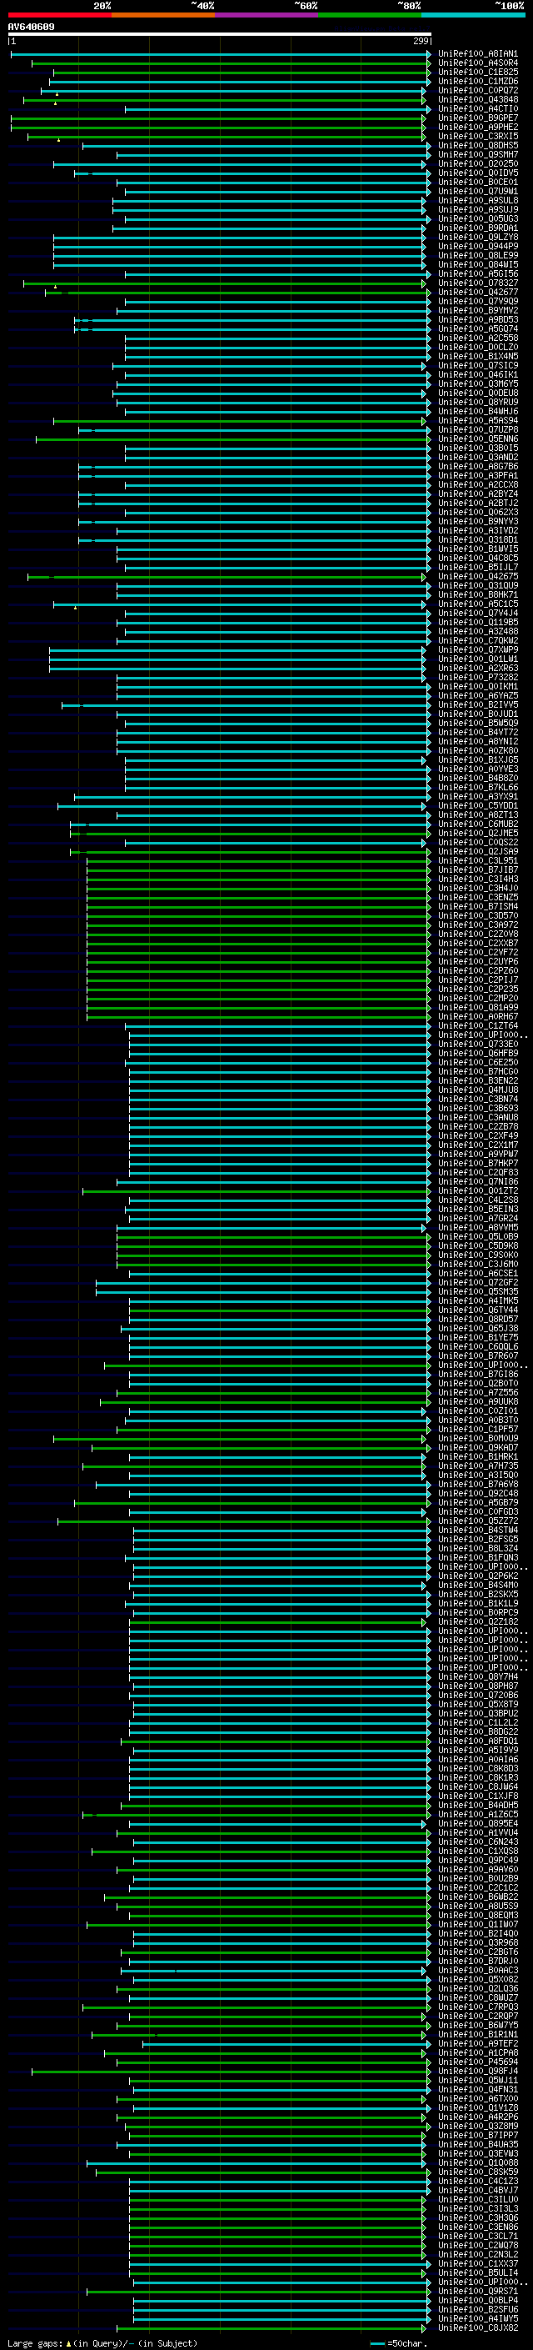Select entry UniRef100_Q4MJU8
The height and width of the screenshot is (2350, 533).
click(477, 1090)
